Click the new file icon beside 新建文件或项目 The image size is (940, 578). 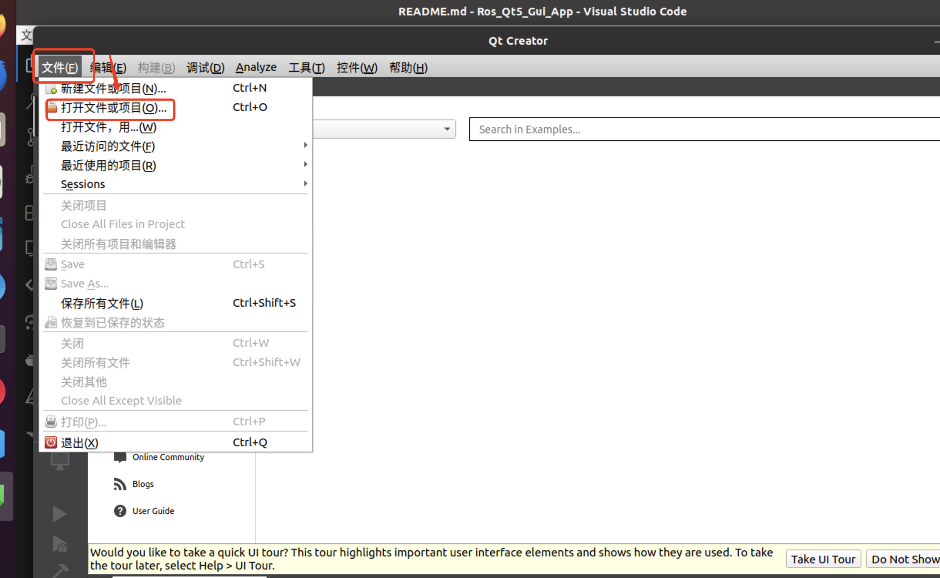coord(51,89)
